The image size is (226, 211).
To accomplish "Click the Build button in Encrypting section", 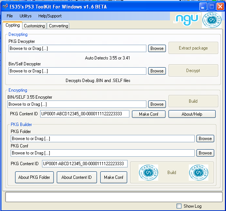I will (193, 101).
